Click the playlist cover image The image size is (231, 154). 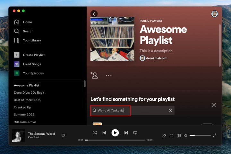pyautogui.click(x=112, y=39)
